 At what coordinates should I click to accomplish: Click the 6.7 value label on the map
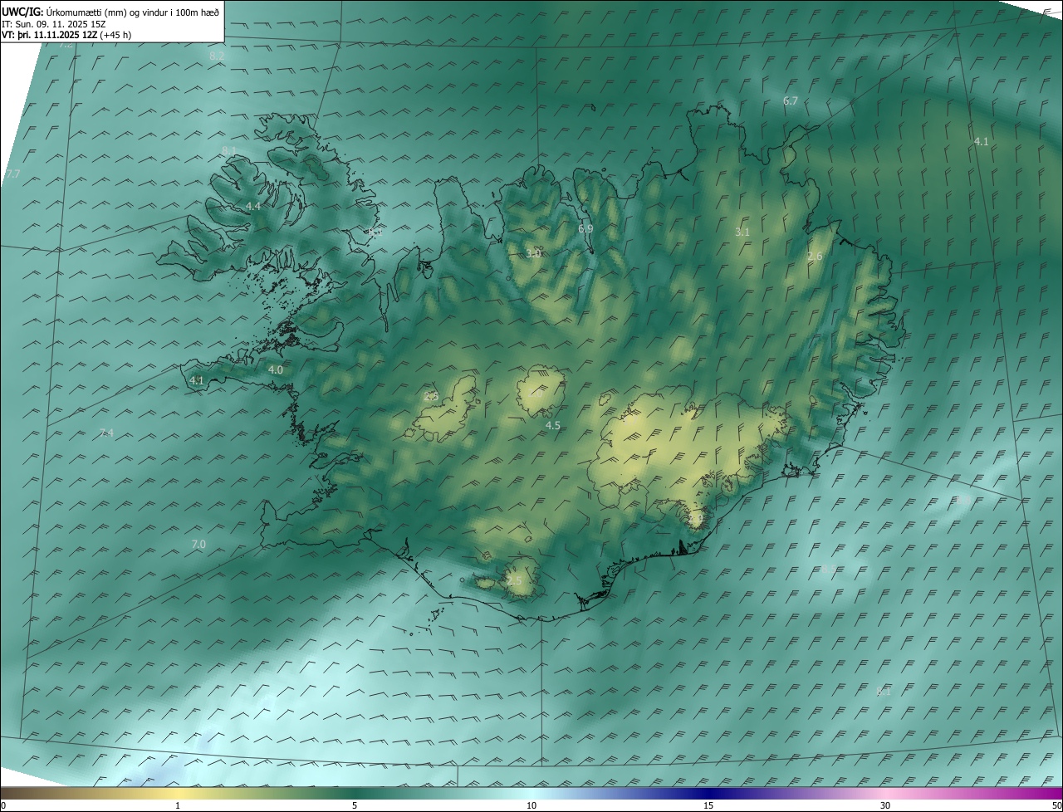pos(791,100)
